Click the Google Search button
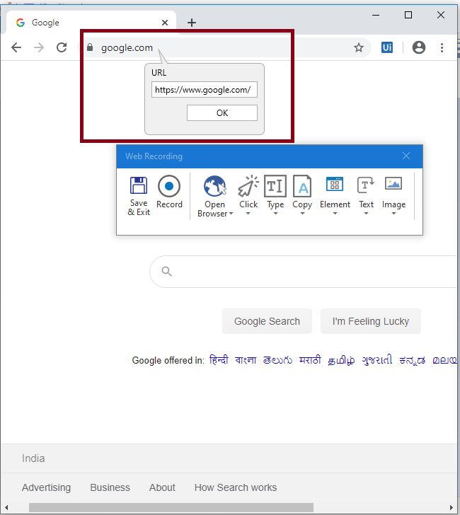This screenshot has height=515, width=460. pos(267,321)
